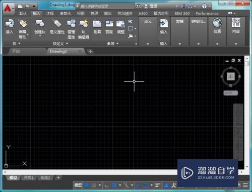Viewport: 252px width, 192px height.
Task: Add a new layout with plus button
Action: click(x=58, y=177)
